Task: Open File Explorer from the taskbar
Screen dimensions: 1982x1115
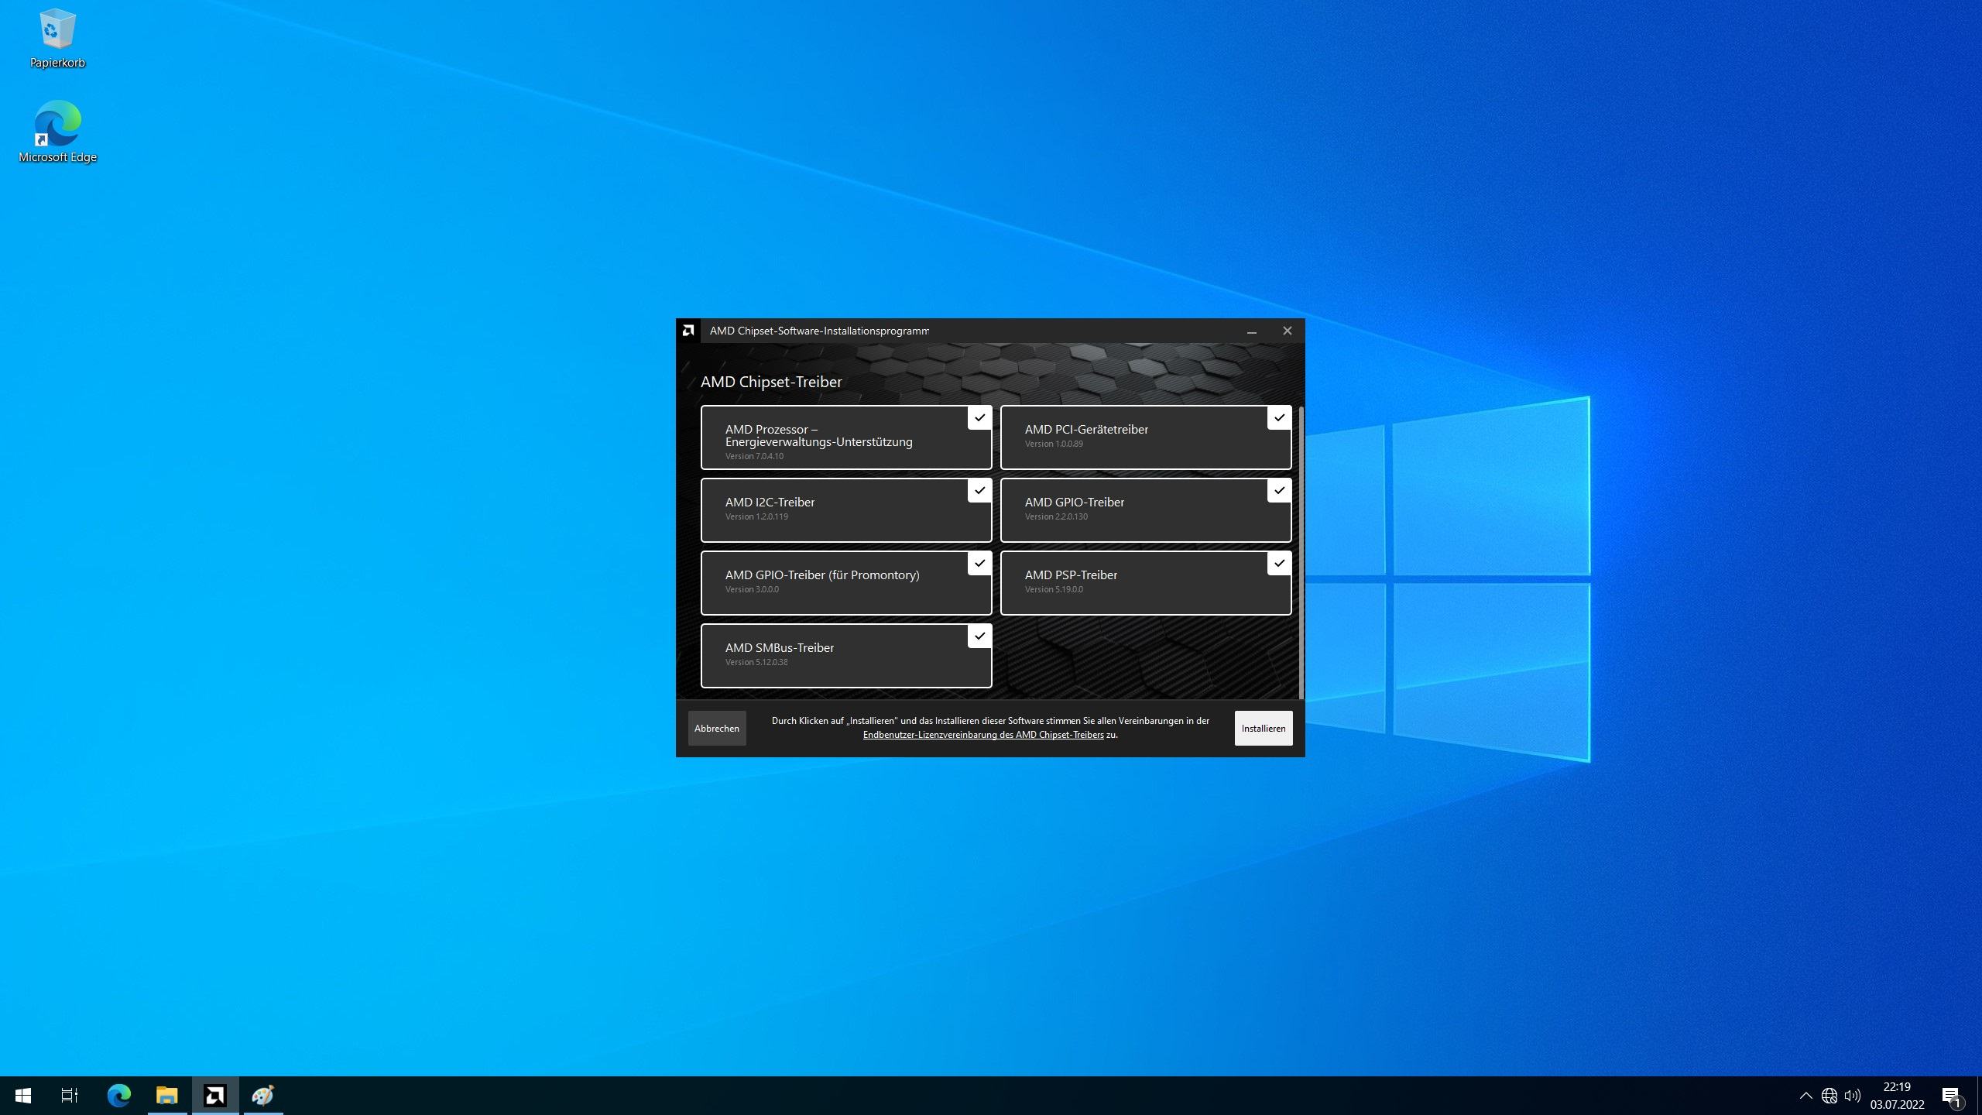Action: pos(167,1095)
